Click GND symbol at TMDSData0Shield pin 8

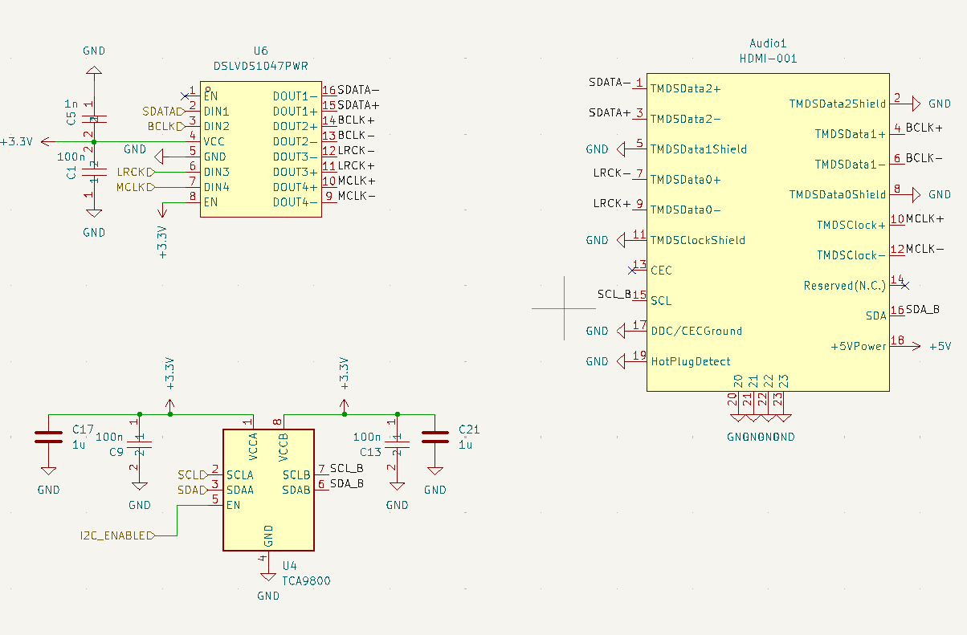915,194
